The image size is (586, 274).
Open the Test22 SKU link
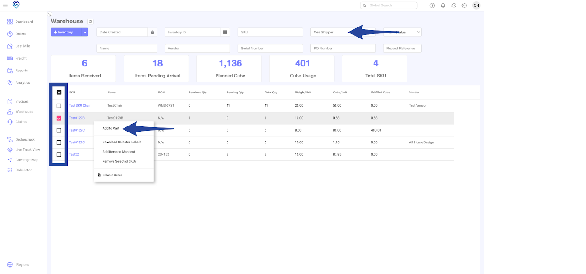point(74,155)
